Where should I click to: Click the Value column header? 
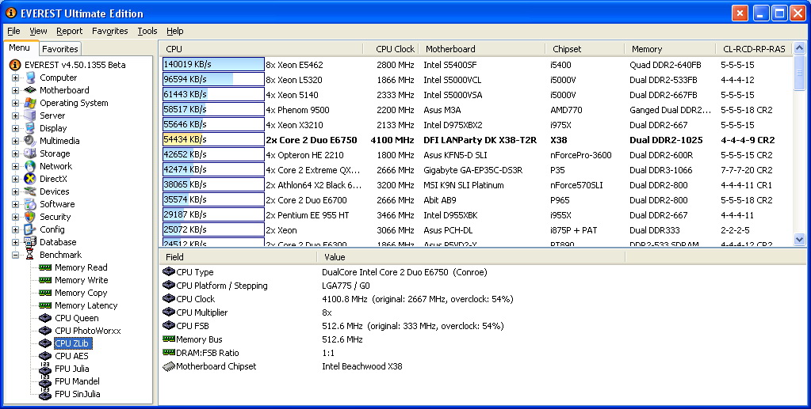pyautogui.click(x=471, y=256)
